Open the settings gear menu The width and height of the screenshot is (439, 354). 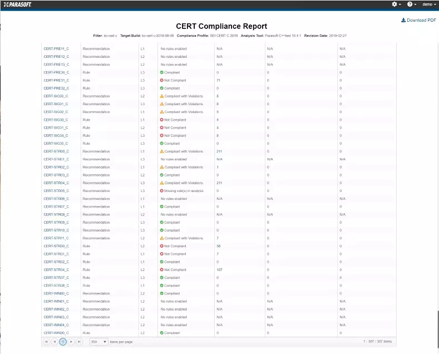click(x=396, y=4)
